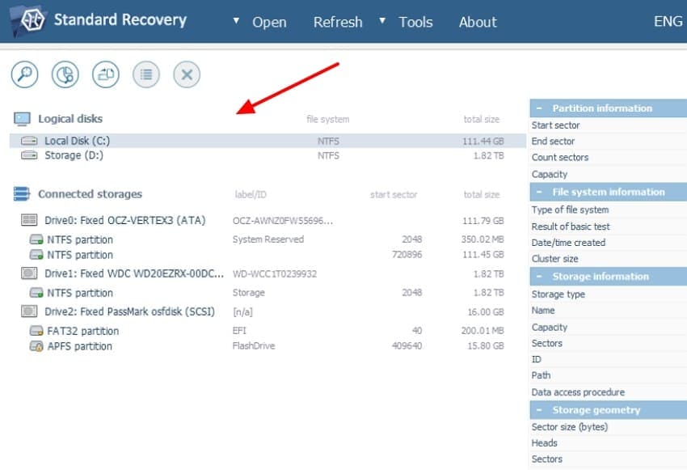The image size is (687, 470).
Task: Click the create disk image icon
Action: pos(105,74)
